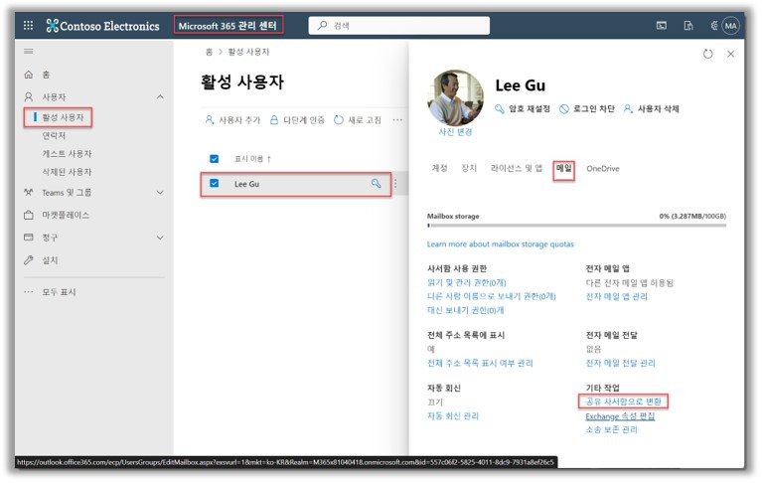
Task: Go to 홈 in the sidebar
Action: click(46, 75)
